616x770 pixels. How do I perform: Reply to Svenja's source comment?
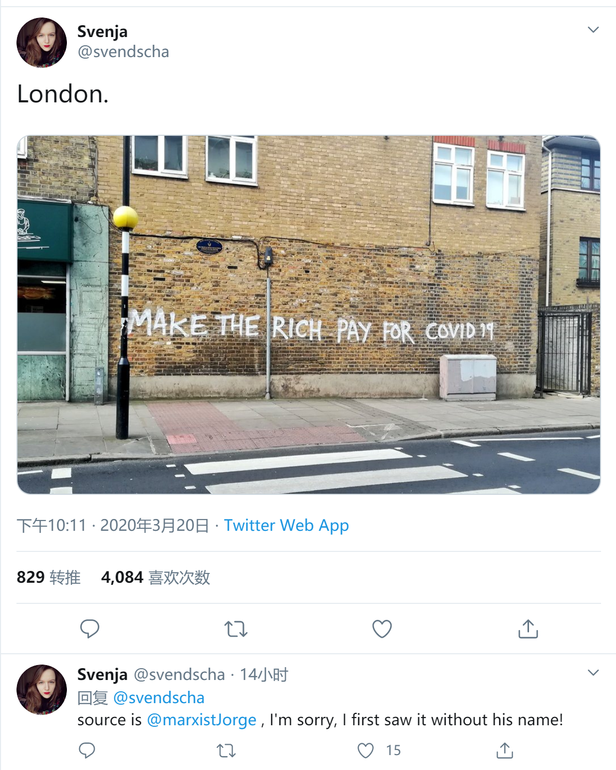(x=87, y=750)
